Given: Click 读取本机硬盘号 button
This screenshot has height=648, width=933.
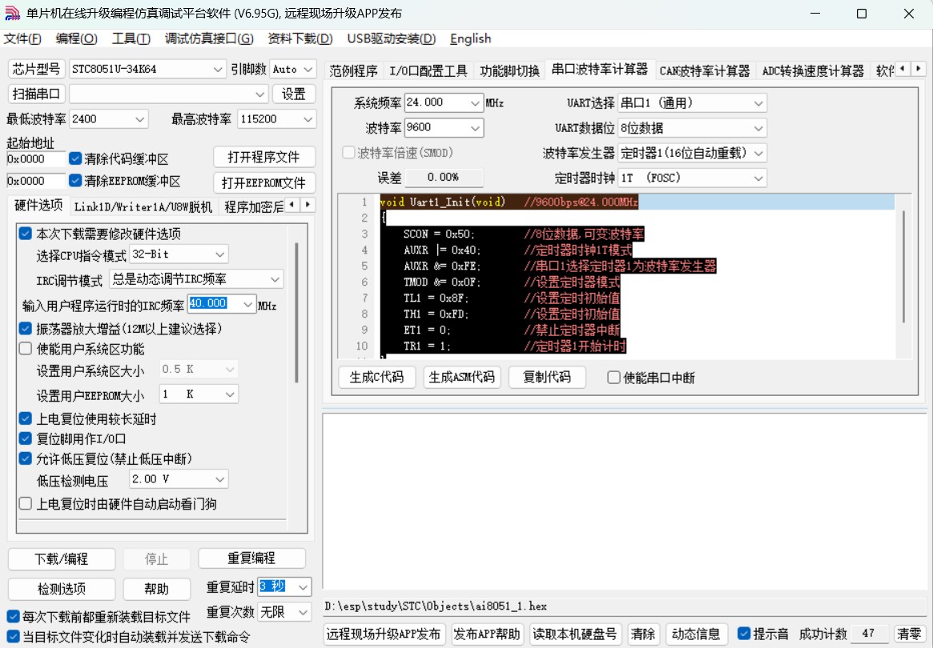Looking at the screenshot, I should [575, 634].
